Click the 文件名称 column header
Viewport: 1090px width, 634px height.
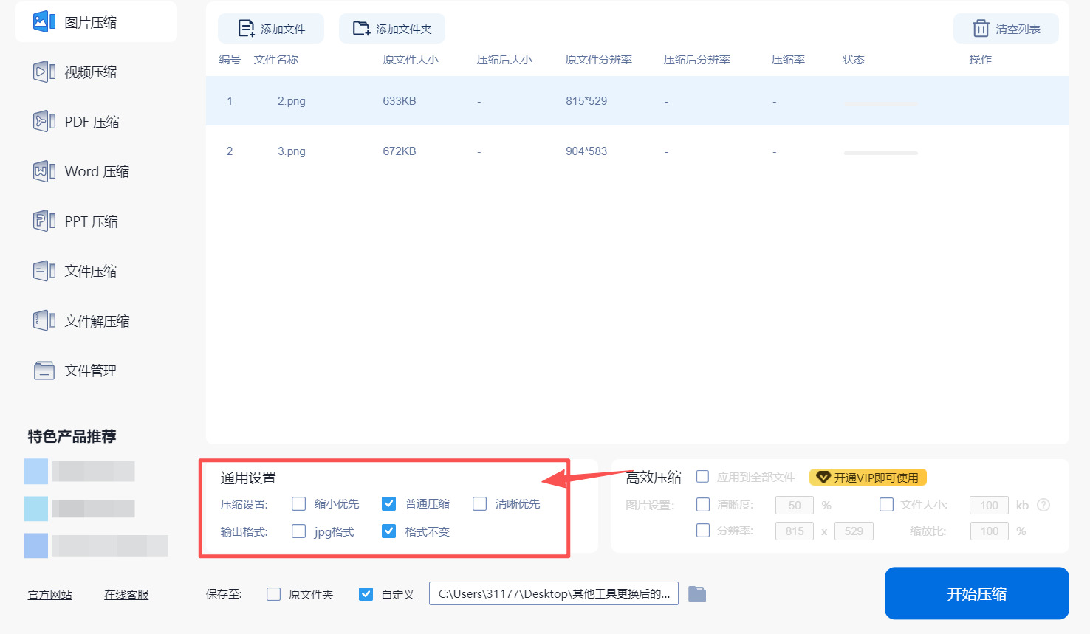[276, 60]
